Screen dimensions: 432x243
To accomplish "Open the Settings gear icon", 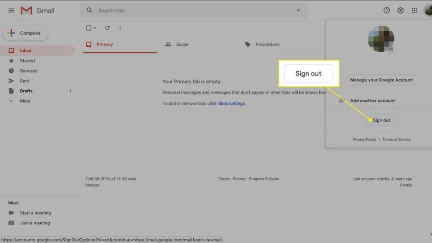I will click(x=400, y=10).
